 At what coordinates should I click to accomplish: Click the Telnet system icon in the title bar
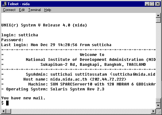click(x=4, y=4)
